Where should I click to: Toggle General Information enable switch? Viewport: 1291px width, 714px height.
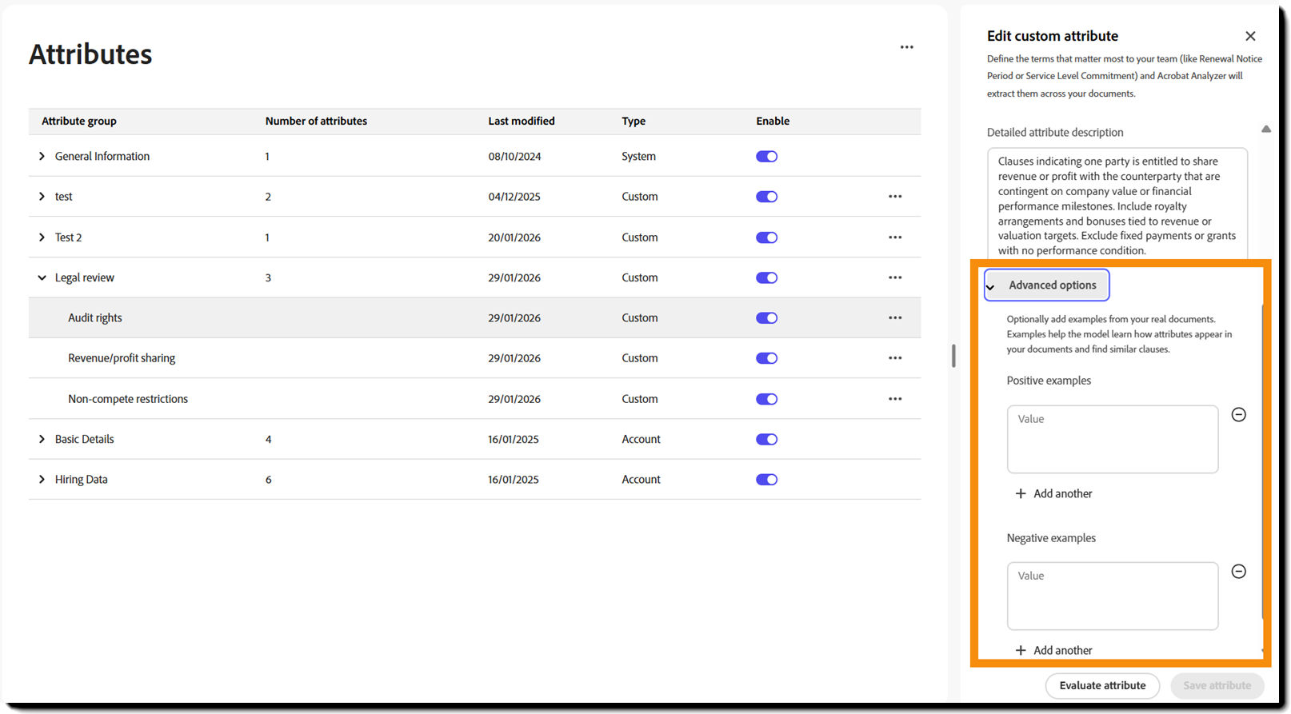pos(766,157)
